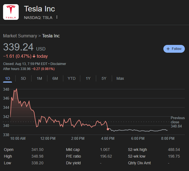Show the 6M chart range
This screenshot has height=171, width=189.
point(55,78)
